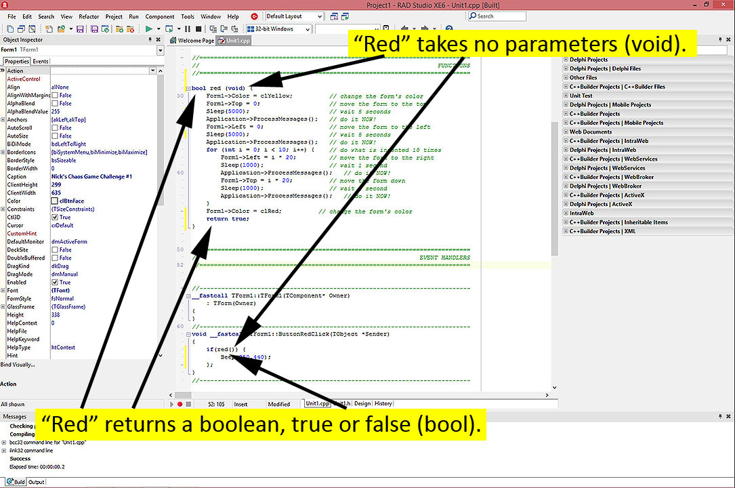Viewport: 735px width, 488px height.
Task: Pause the running program
Action: pyautogui.click(x=188, y=29)
